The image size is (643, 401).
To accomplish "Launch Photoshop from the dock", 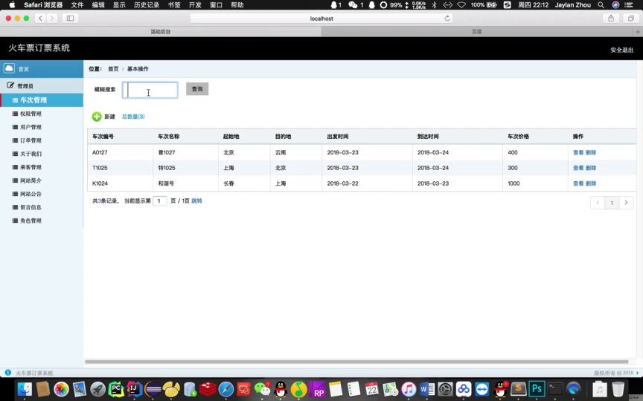I will pos(537,389).
